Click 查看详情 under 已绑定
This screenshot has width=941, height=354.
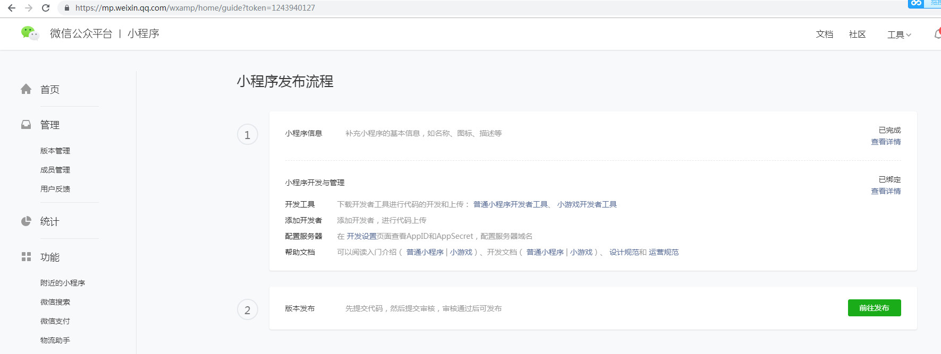click(886, 191)
